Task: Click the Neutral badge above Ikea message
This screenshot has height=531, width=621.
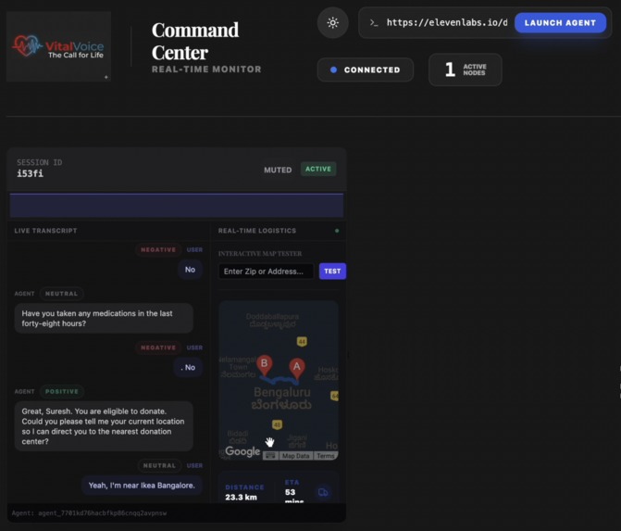Action: coord(159,465)
